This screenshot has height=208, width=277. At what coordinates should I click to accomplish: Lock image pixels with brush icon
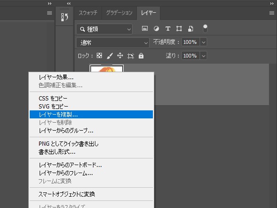109,56
